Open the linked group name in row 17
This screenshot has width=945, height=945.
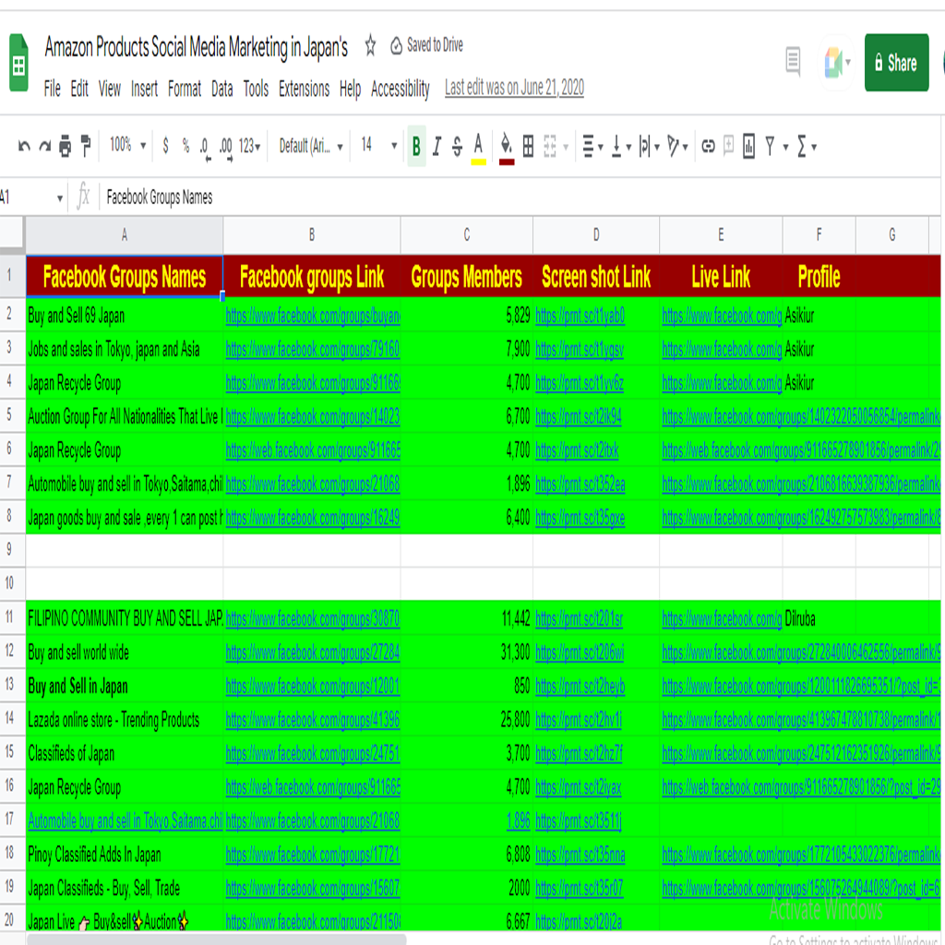pos(126,820)
